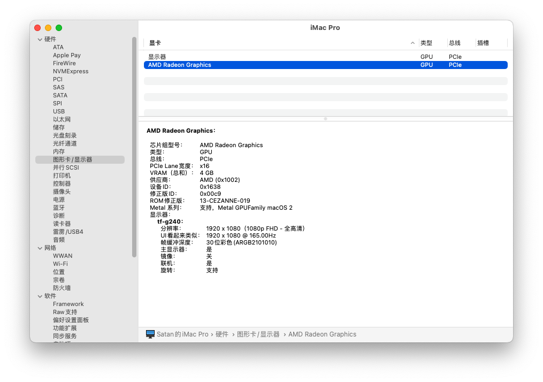Navigate to Satan的iMac Pro via the breadcrumb
Viewport: 543px width, 382px height.
pos(182,334)
